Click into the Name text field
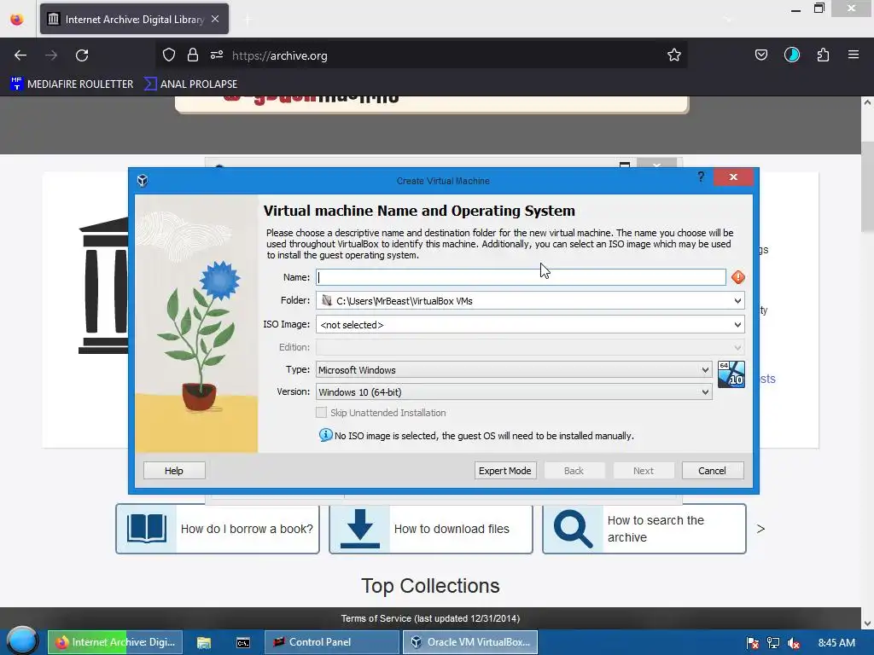 coord(521,277)
